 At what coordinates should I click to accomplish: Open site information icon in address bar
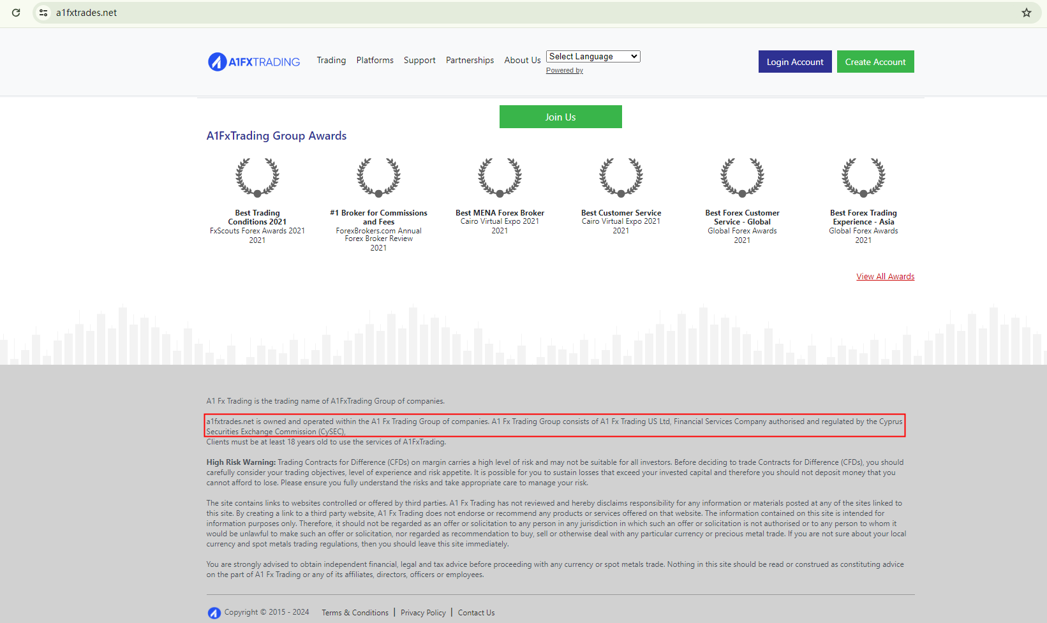pyautogui.click(x=43, y=13)
